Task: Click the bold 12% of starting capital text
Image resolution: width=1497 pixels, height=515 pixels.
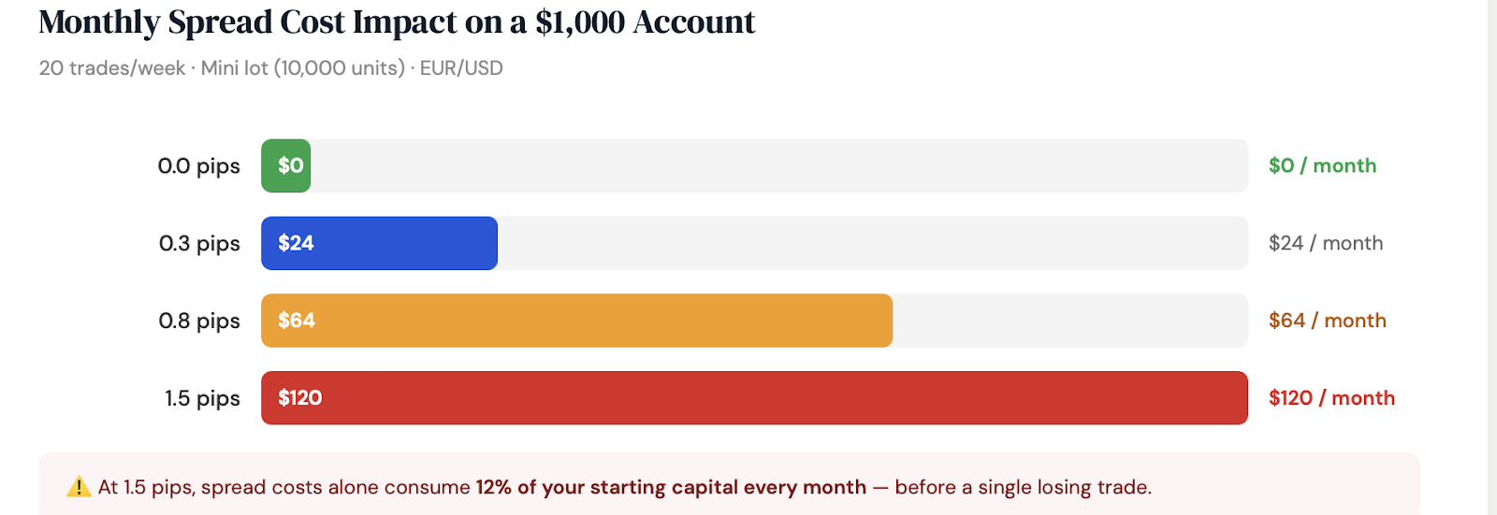Action: (671, 487)
